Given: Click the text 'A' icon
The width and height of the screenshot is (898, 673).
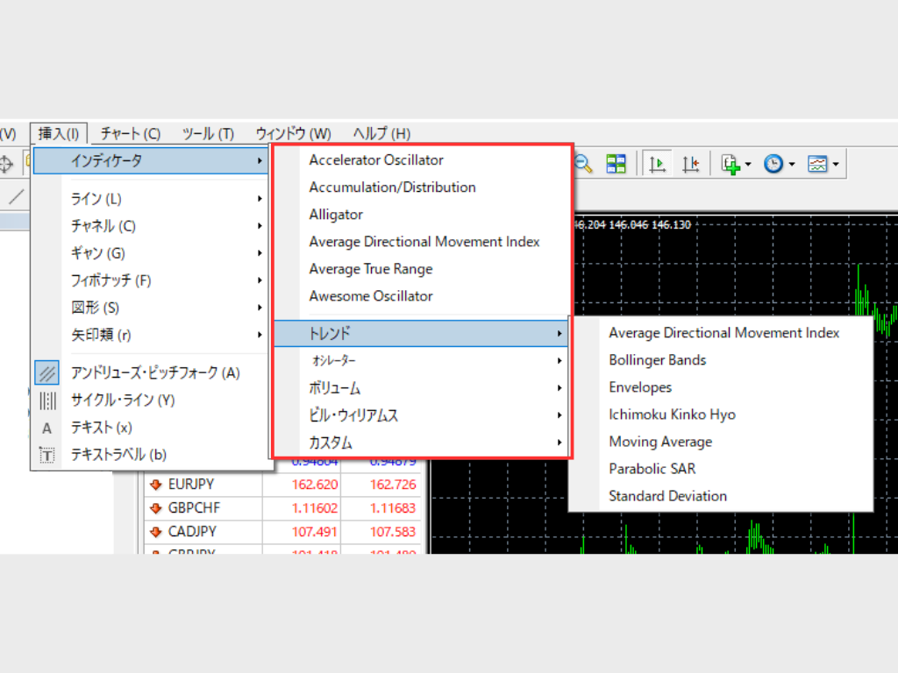Looking at the screenshot, I should point(47,428).
